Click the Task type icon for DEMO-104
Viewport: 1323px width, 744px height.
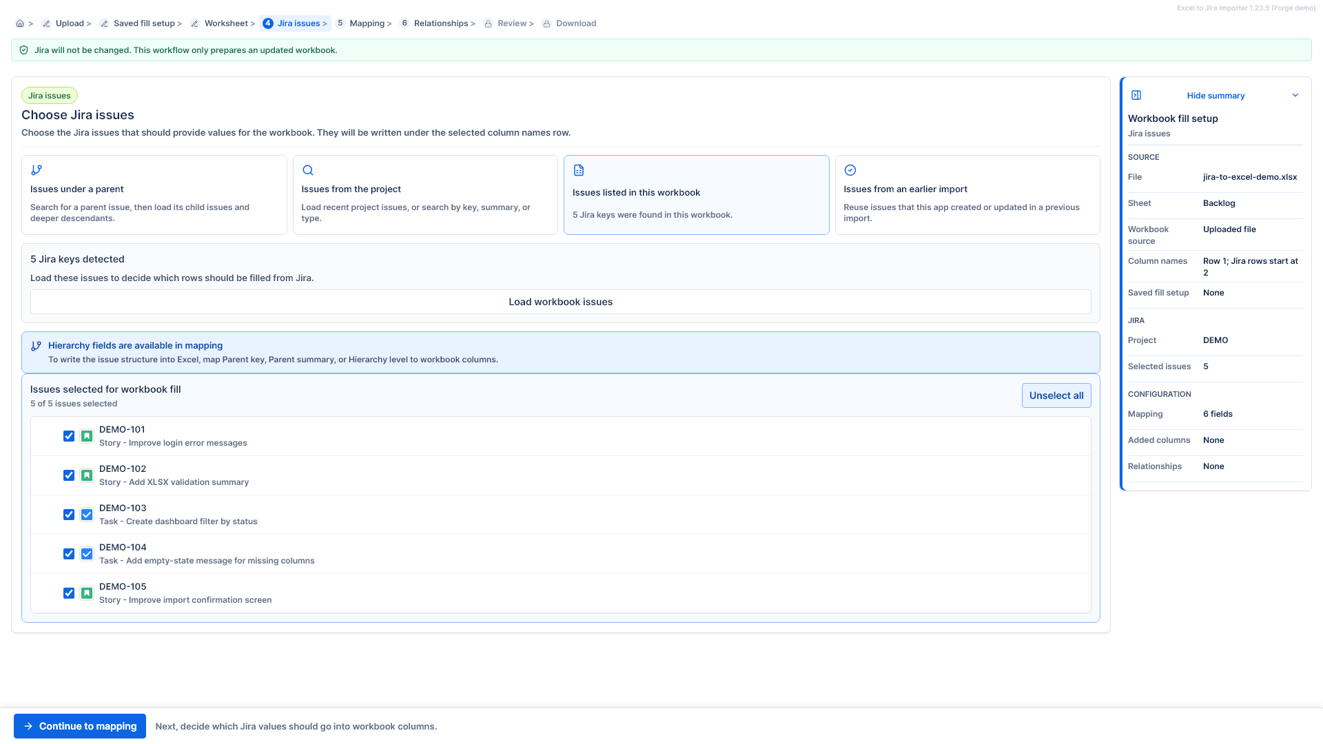(87, 554)
